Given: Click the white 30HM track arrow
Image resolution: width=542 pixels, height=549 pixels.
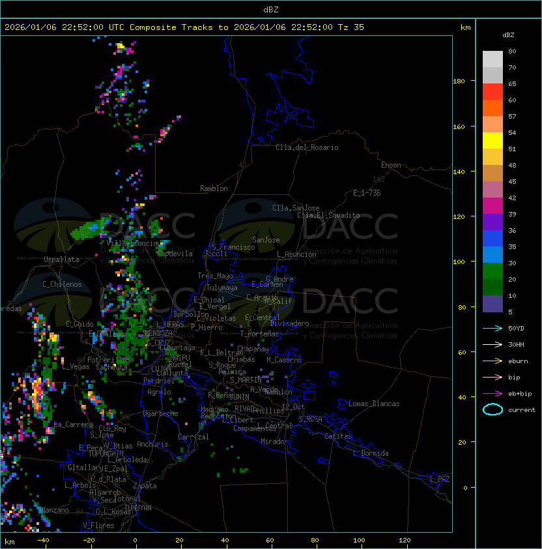Looking at the screenshot, I should (492, 344).
